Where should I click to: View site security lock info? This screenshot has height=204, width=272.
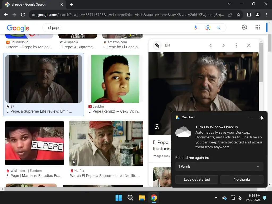pyautogui.click(x=33, y=15)
